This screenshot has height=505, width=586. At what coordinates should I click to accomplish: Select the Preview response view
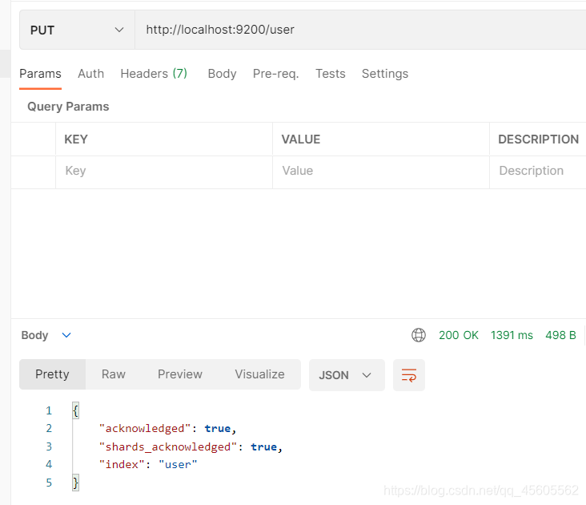tap(180, 374)
